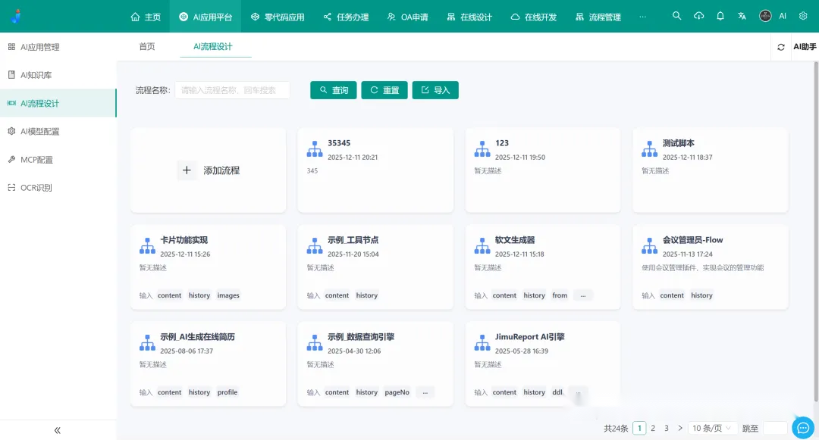Click the cloud download icon in header
This screenshot has width=819, height=440.
coord(698,16)
